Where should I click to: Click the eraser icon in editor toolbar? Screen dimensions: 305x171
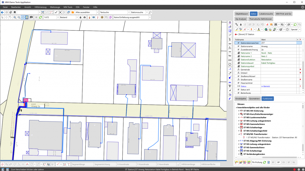tap(267, 24)
